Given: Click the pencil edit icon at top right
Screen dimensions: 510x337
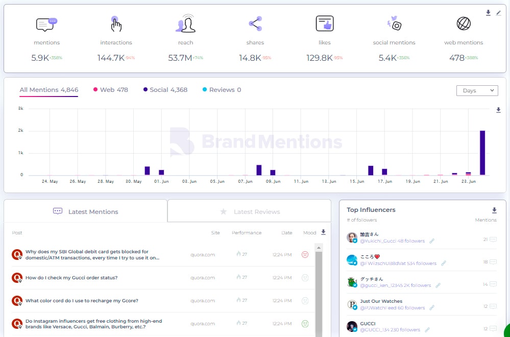Looking at the screenshot, I should point(499,13).
